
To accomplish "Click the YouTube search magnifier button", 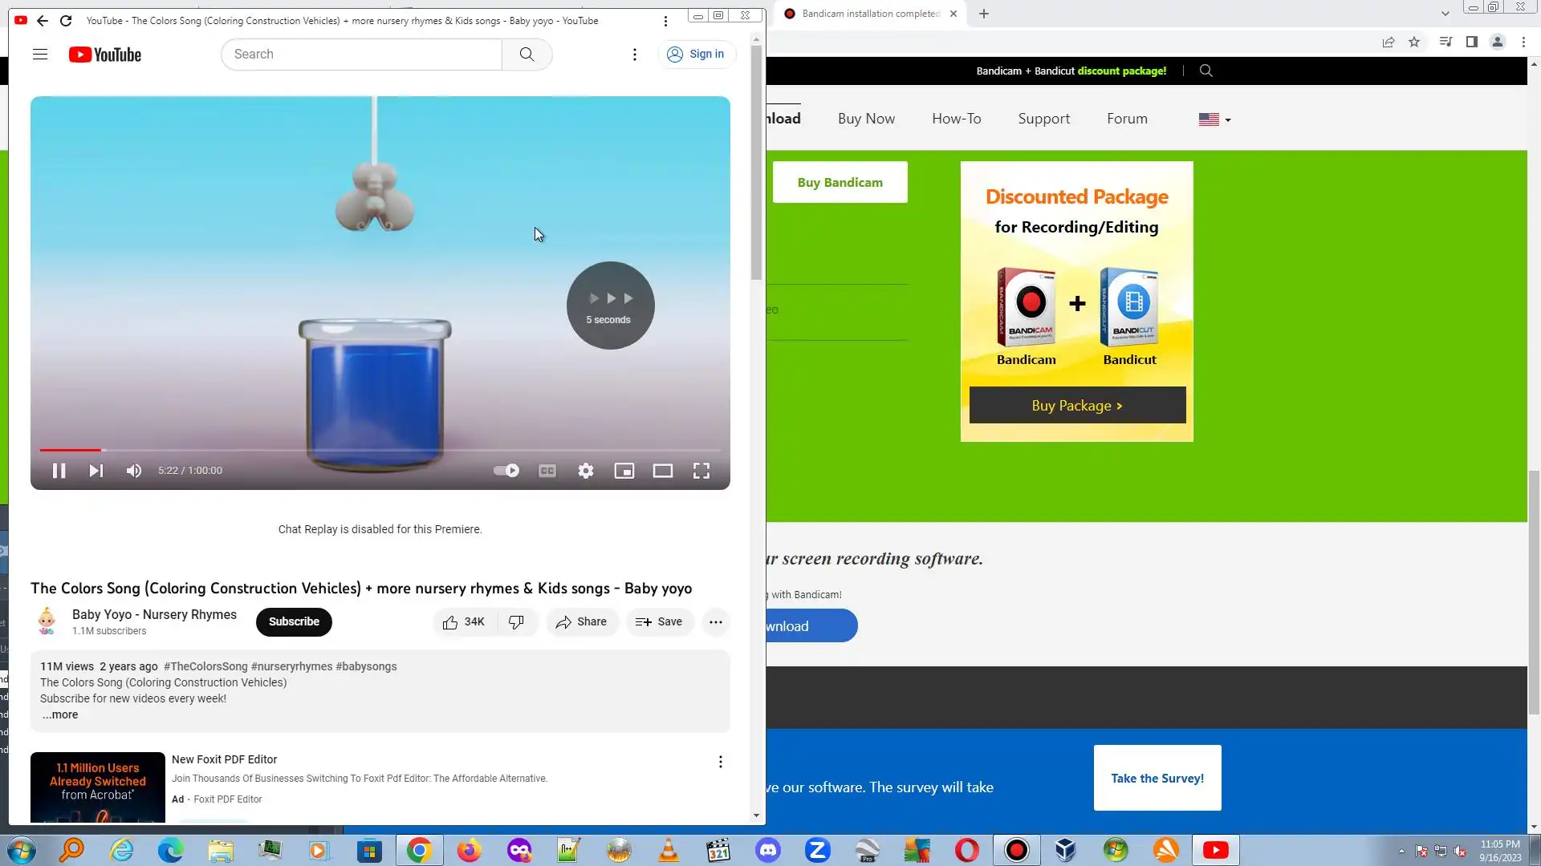I will click(527, 55).
